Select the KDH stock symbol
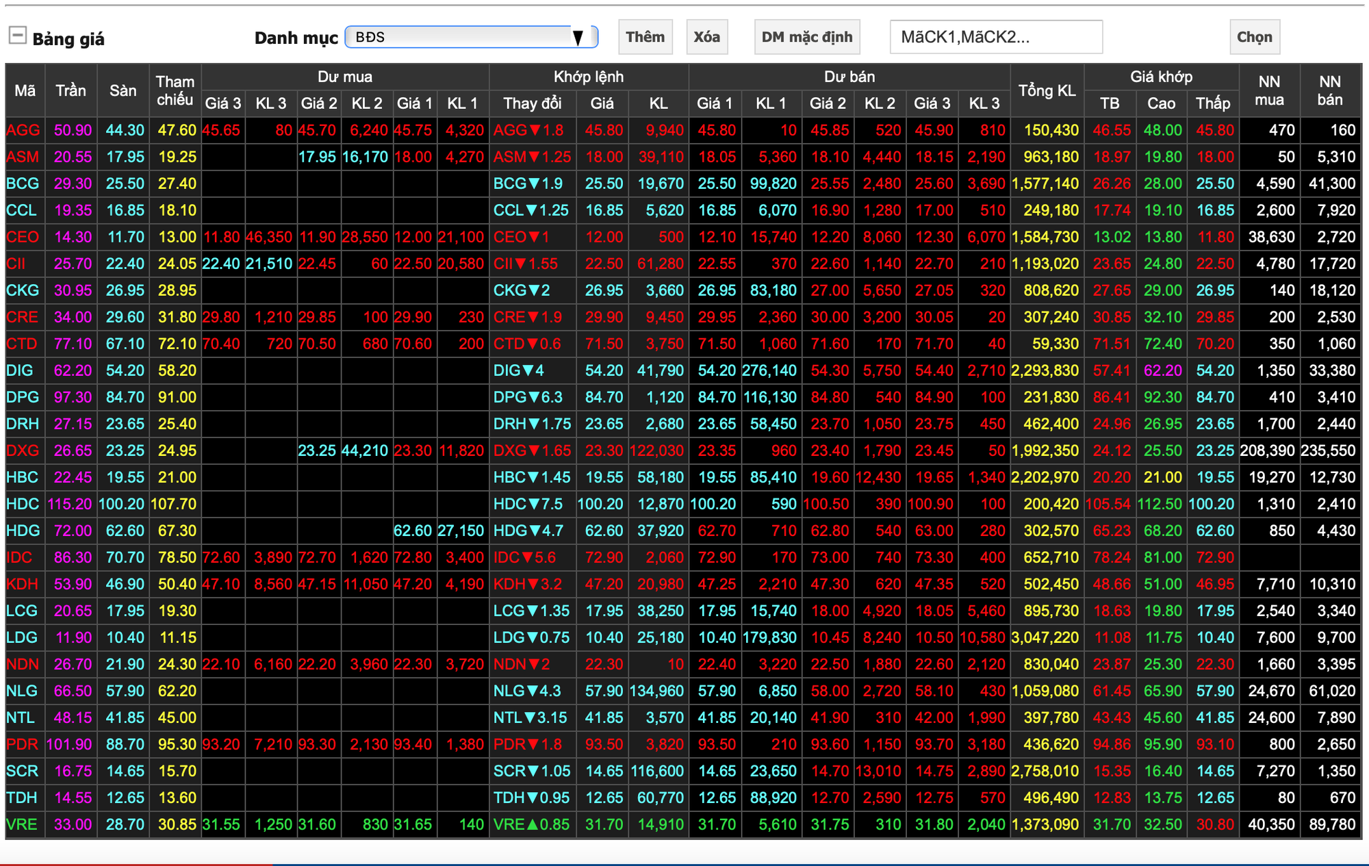The width and height of the screenshot is (1369, 866). 23,584
